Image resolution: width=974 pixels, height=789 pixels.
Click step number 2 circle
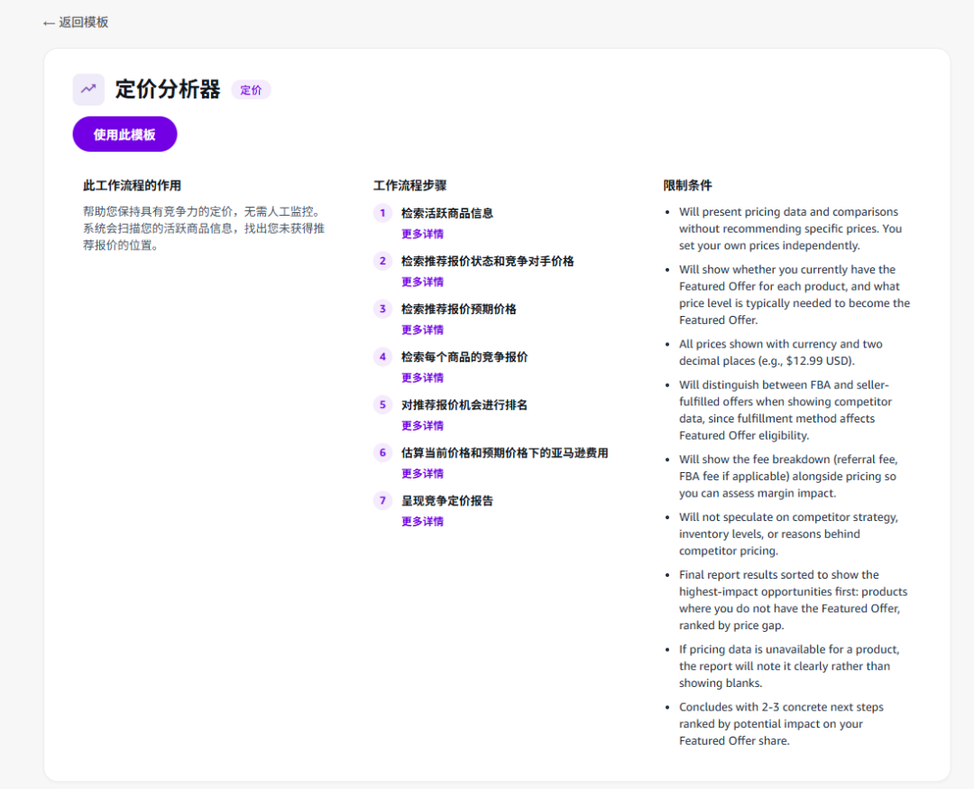(382, 261)
